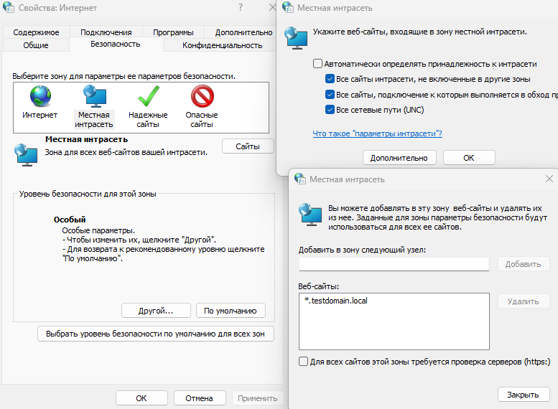Screen dimensions: 558x409
Task: Click the Сайты button
Action: tap(248, 146)
